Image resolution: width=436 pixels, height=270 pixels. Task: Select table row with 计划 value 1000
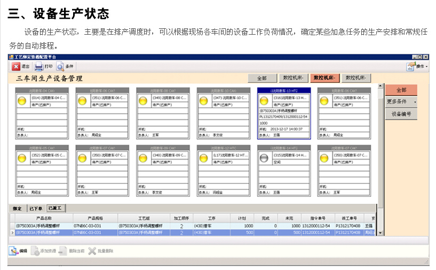pyautogui.click(x=194, y=226)
